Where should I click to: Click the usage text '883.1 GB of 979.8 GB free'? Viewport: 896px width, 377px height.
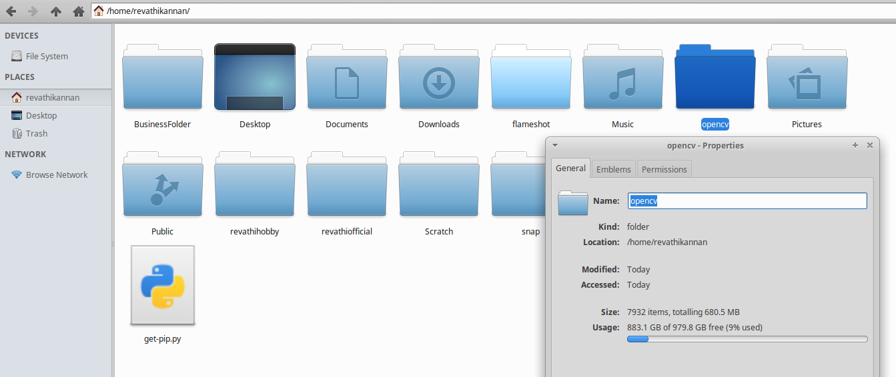coord(675,327)
